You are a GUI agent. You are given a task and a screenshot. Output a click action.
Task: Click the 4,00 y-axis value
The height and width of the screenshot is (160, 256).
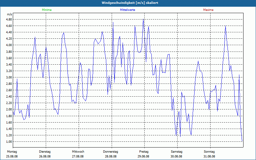coord(10,45)
